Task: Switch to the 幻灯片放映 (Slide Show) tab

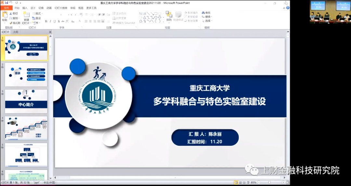Action: pos(61,8)
